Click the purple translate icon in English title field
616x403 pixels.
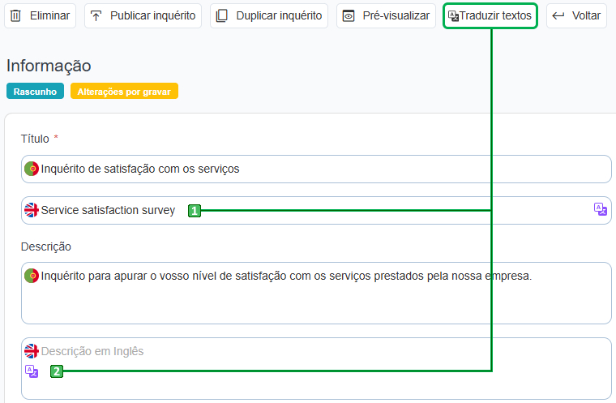tap(600, 209)
